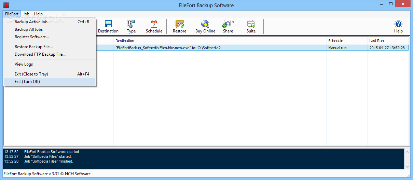Select the Softpedia2 destination cell

tap(220, 48)
